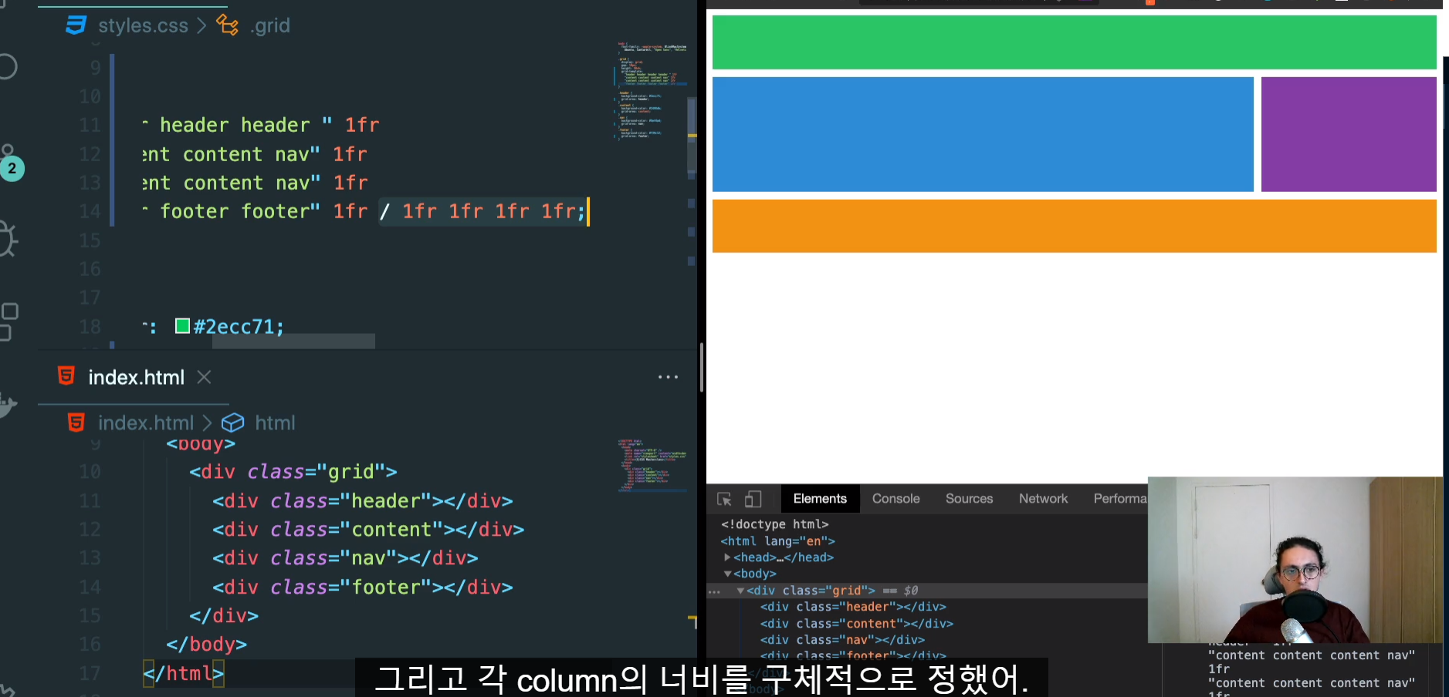The image size is (1449, 697).
Task: Click .grid in the styles.css breadcrumb
Action: (x=270, y=25)
